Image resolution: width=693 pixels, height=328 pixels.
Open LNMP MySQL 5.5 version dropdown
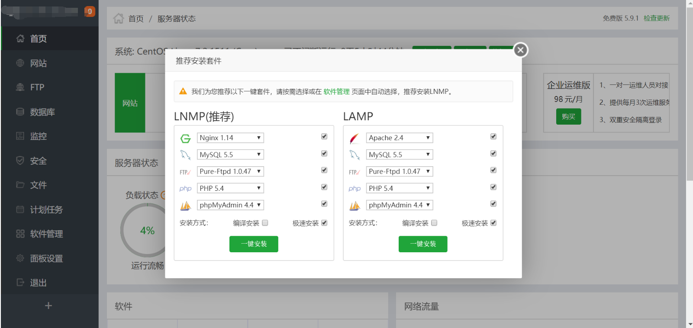(230, 154)
